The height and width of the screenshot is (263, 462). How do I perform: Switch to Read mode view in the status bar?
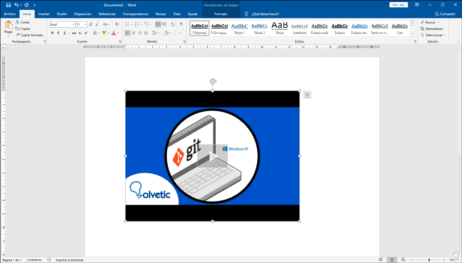[381, 260]
